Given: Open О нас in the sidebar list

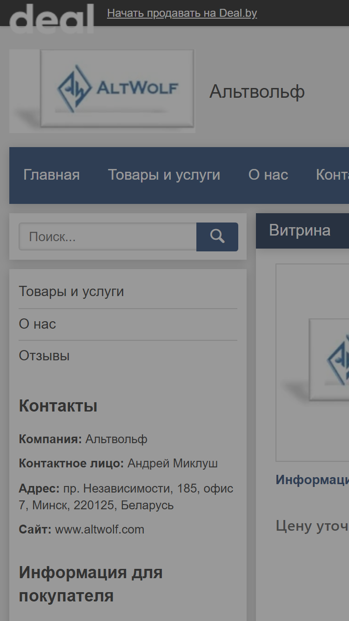Looking at the screenshot, I should click(37, 324).
